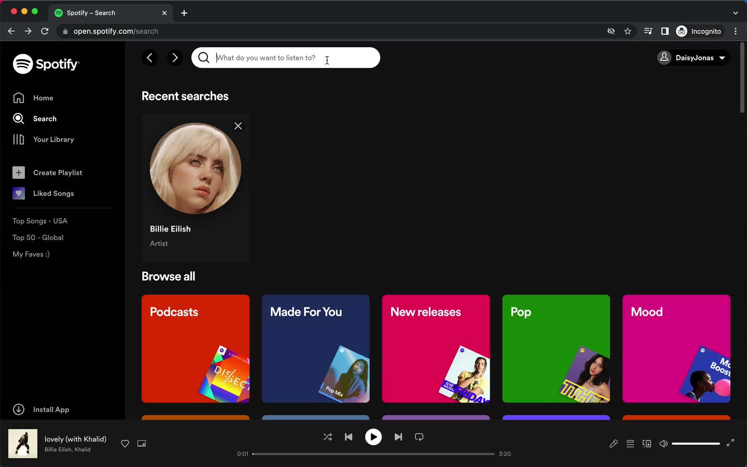
Task: Click the browser back arrow
Action: 11,31
